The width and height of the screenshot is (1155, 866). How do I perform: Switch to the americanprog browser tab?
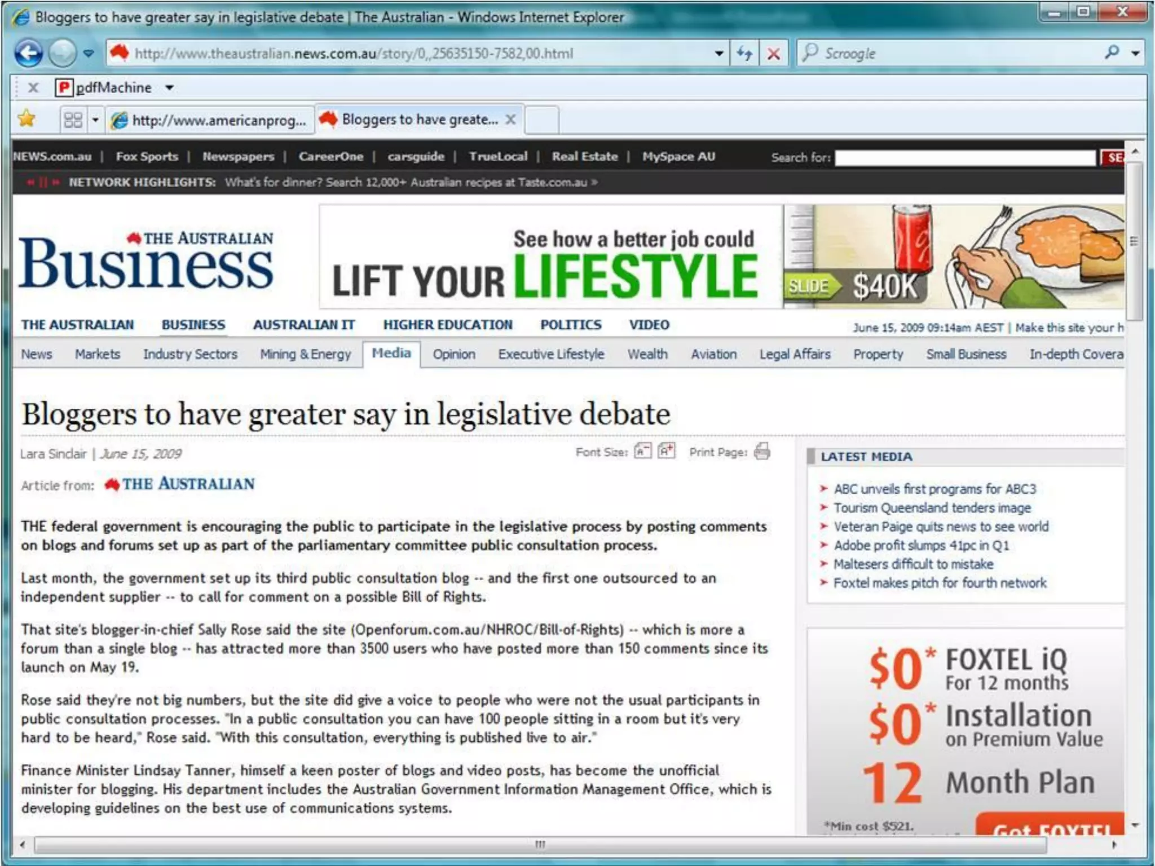point(211,120)
